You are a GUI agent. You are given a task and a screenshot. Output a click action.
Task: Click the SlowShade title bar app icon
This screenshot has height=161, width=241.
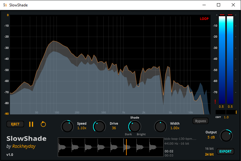(x=5, y=5)
